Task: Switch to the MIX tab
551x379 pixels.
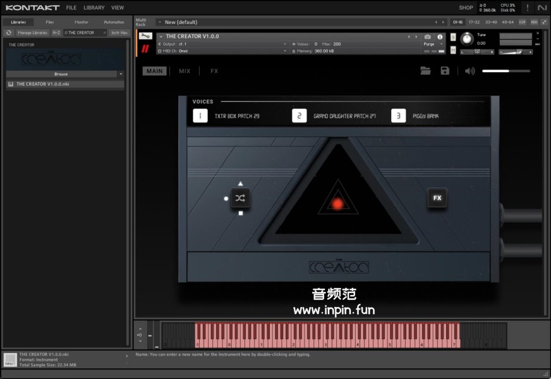Action: (x=185, y=71)
